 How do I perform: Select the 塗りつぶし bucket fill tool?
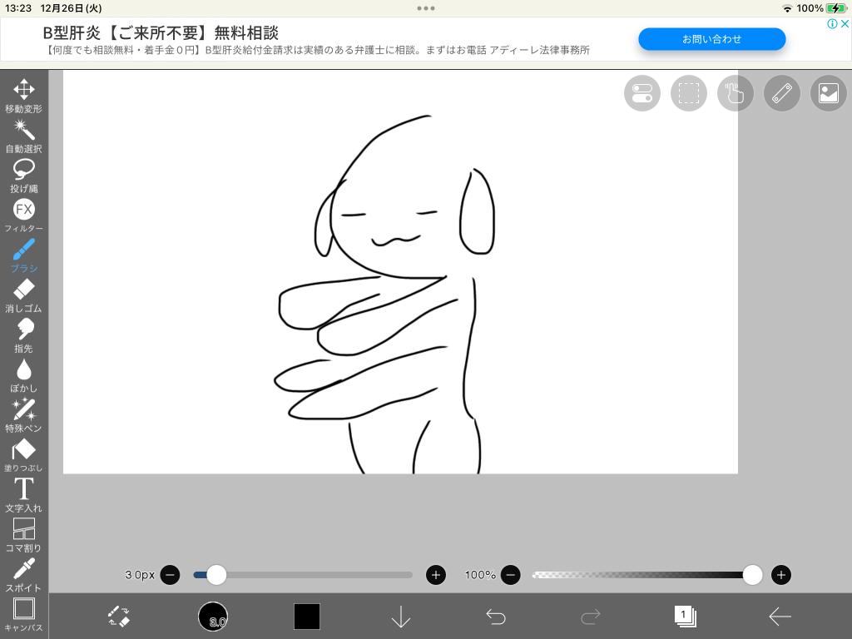[x=24, y=454]
